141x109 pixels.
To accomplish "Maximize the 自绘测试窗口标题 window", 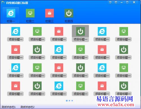I will tap(127, 2).
